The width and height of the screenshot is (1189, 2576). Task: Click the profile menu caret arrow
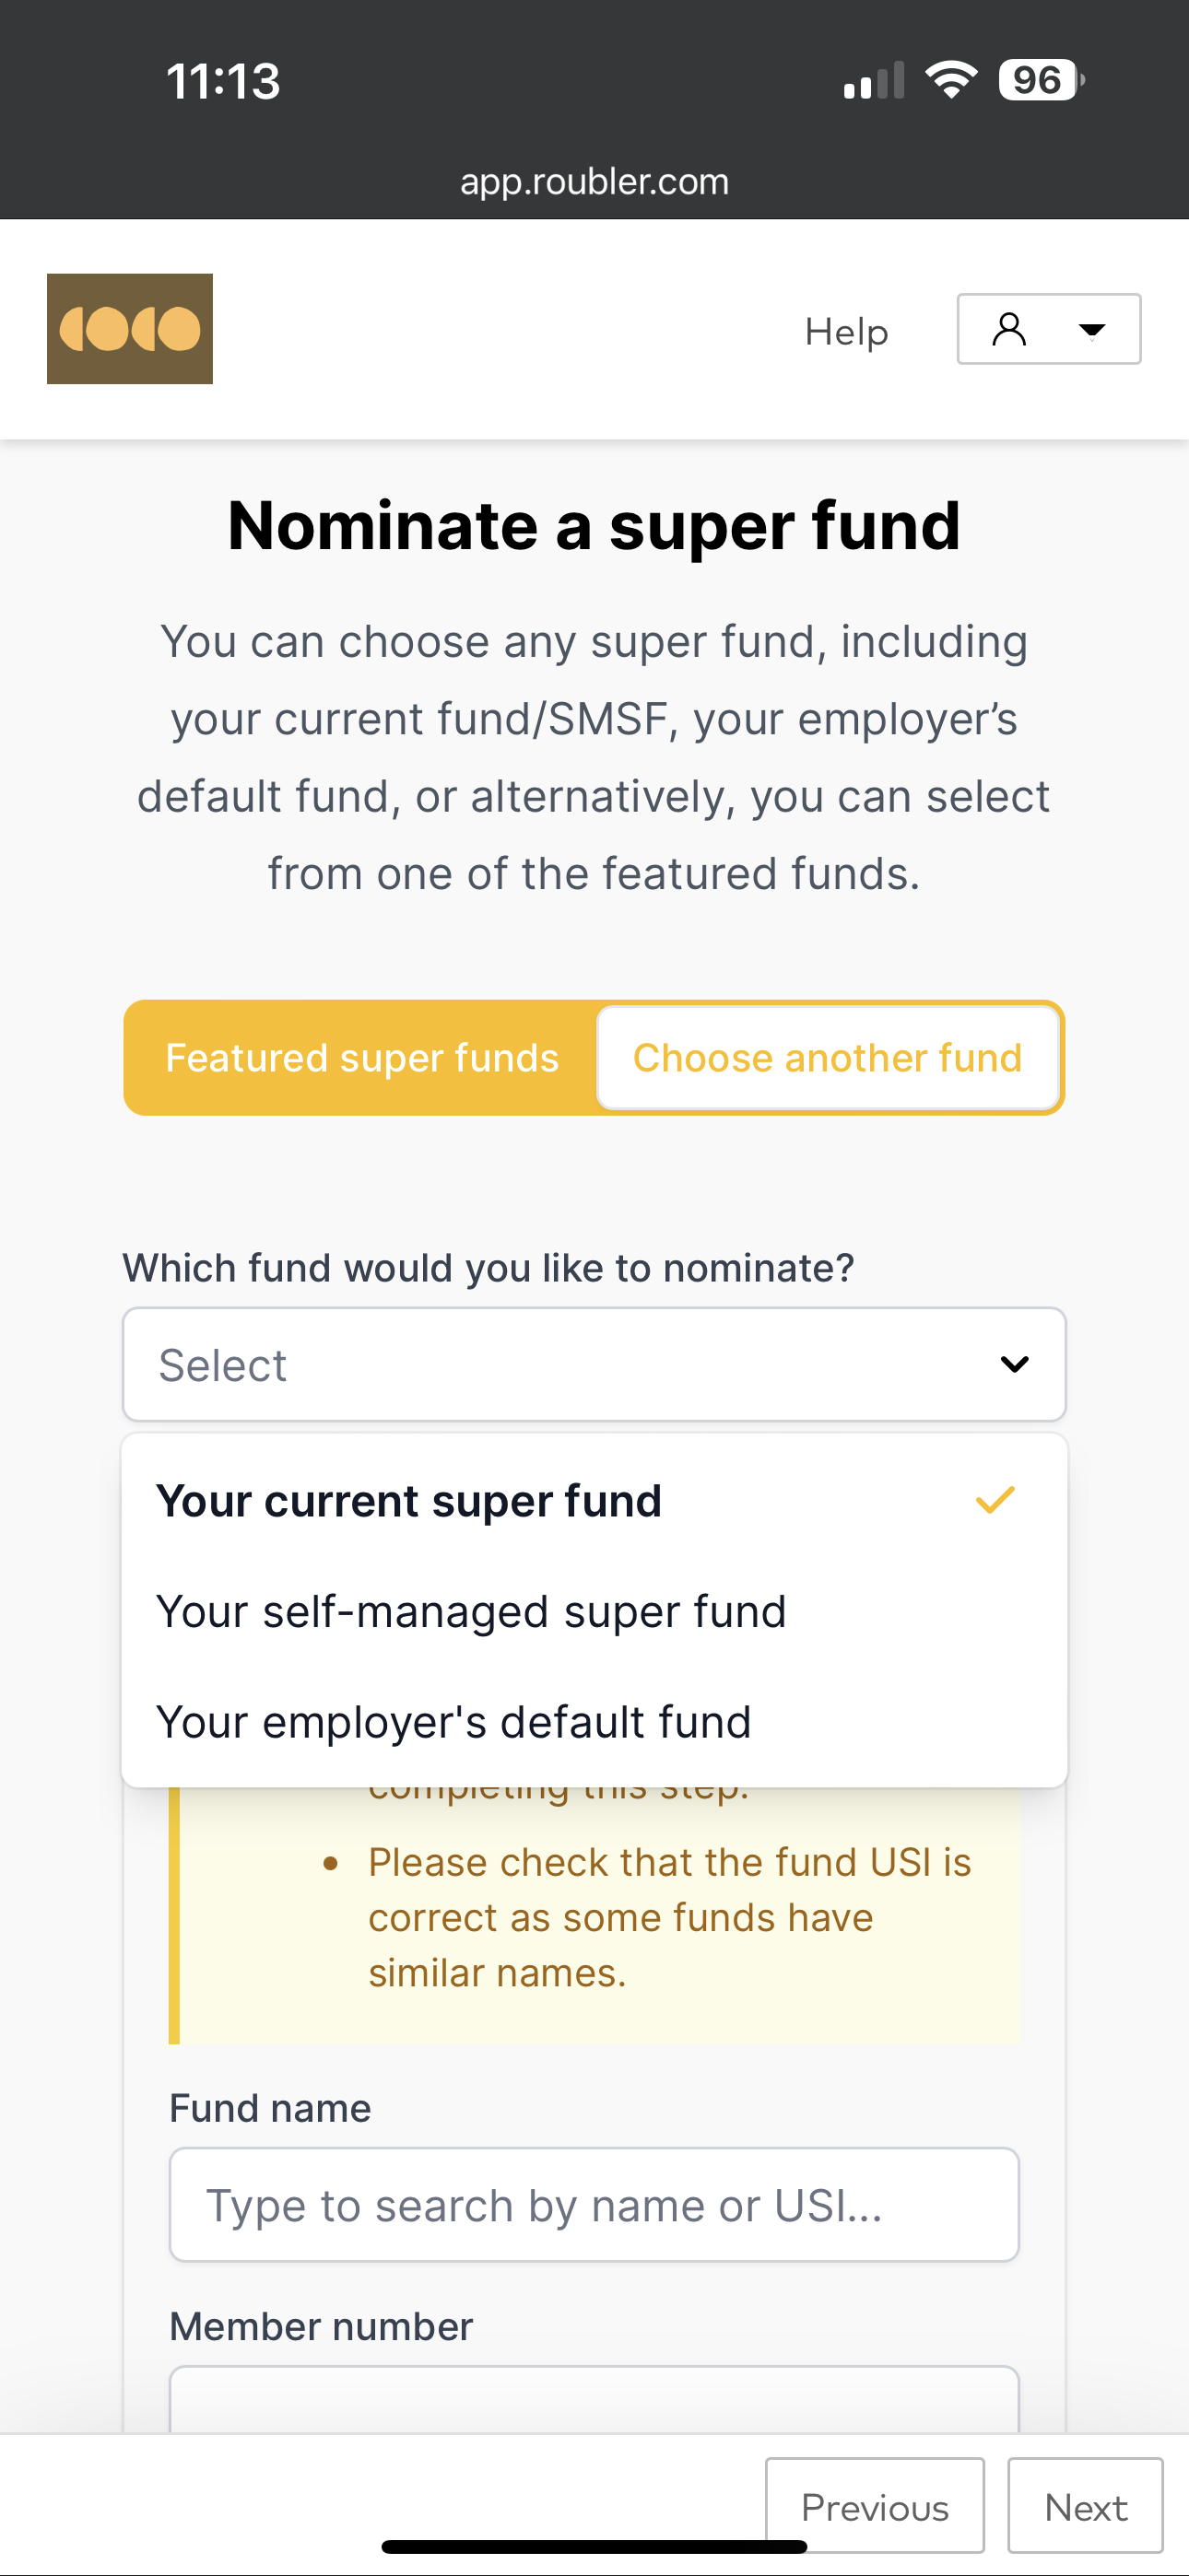[x=1092, y=330]
